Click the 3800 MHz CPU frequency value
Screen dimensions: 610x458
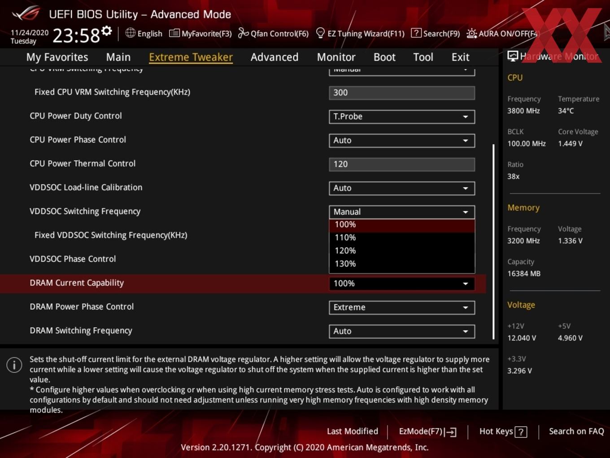point(523,111)
